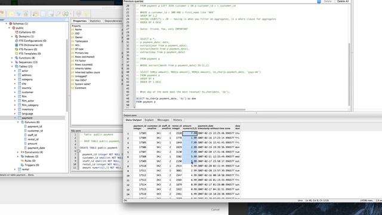Click the FTS Configurations node icon
The height and width of the screenshot is (215, 382).
click(17, 41)
